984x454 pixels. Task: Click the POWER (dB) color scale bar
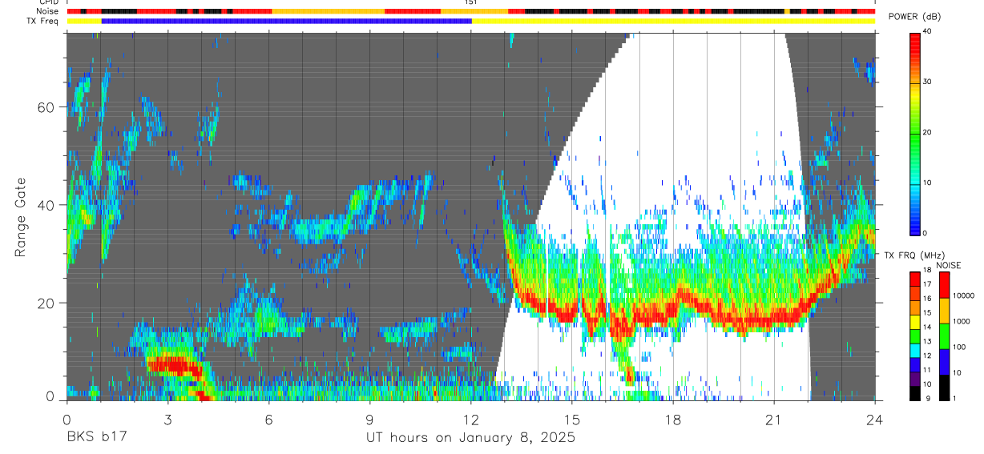(914, 133)
